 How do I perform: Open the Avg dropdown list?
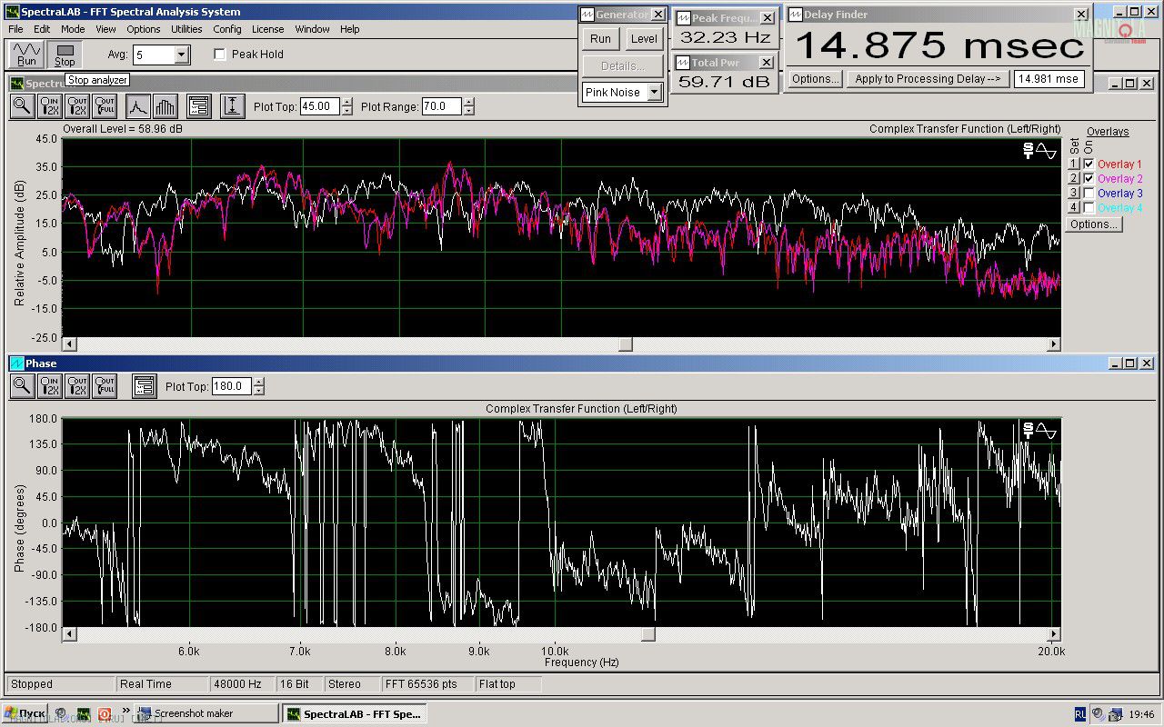point(181,55)
